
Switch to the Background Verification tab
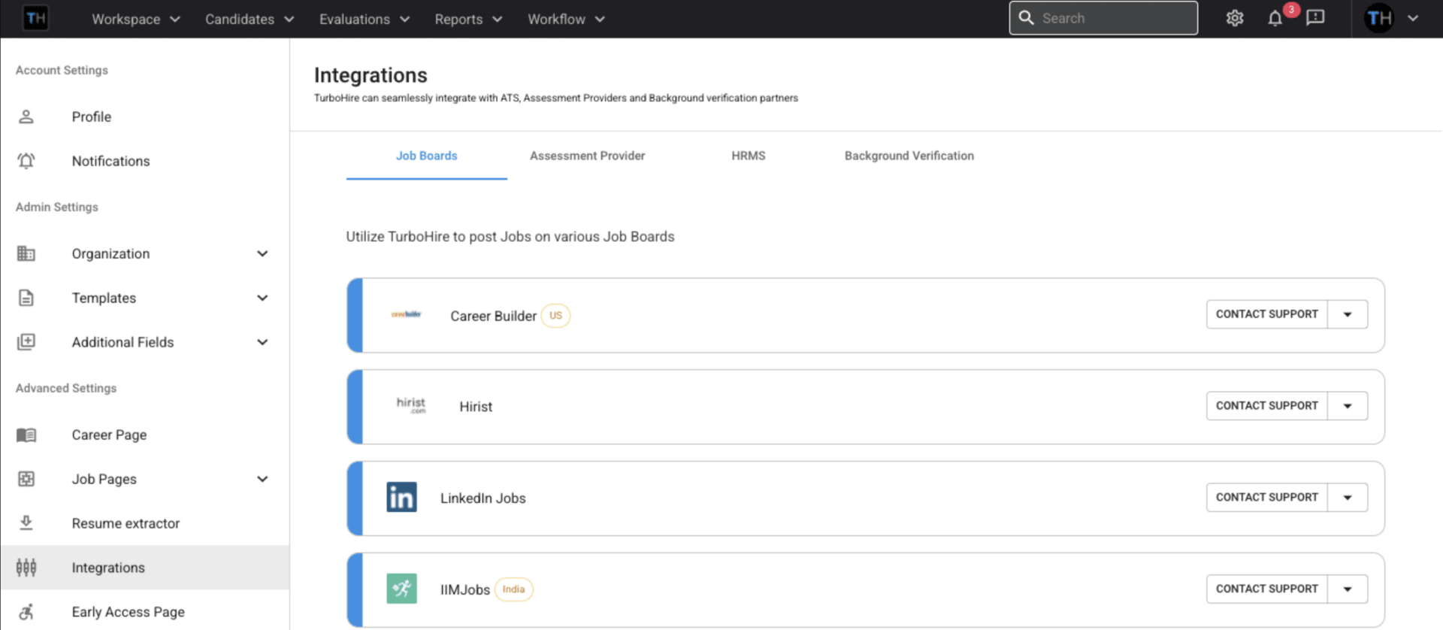(x=909, y=156)
